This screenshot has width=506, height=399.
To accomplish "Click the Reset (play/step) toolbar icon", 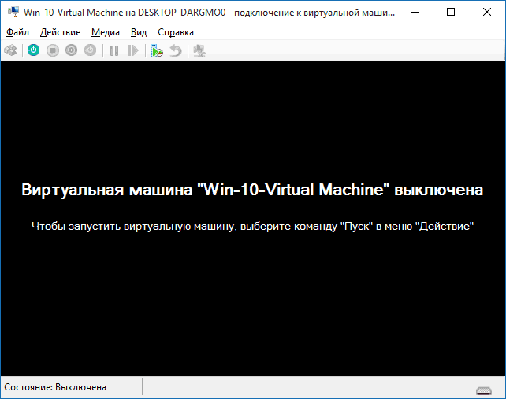I will coord(133,50).
